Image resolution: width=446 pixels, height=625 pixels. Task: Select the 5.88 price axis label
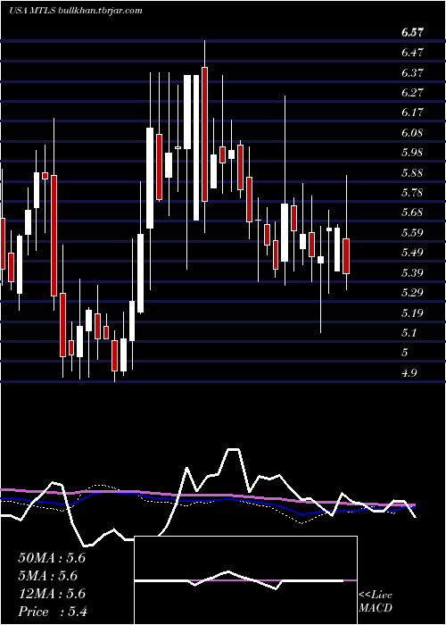click(412, 173)
